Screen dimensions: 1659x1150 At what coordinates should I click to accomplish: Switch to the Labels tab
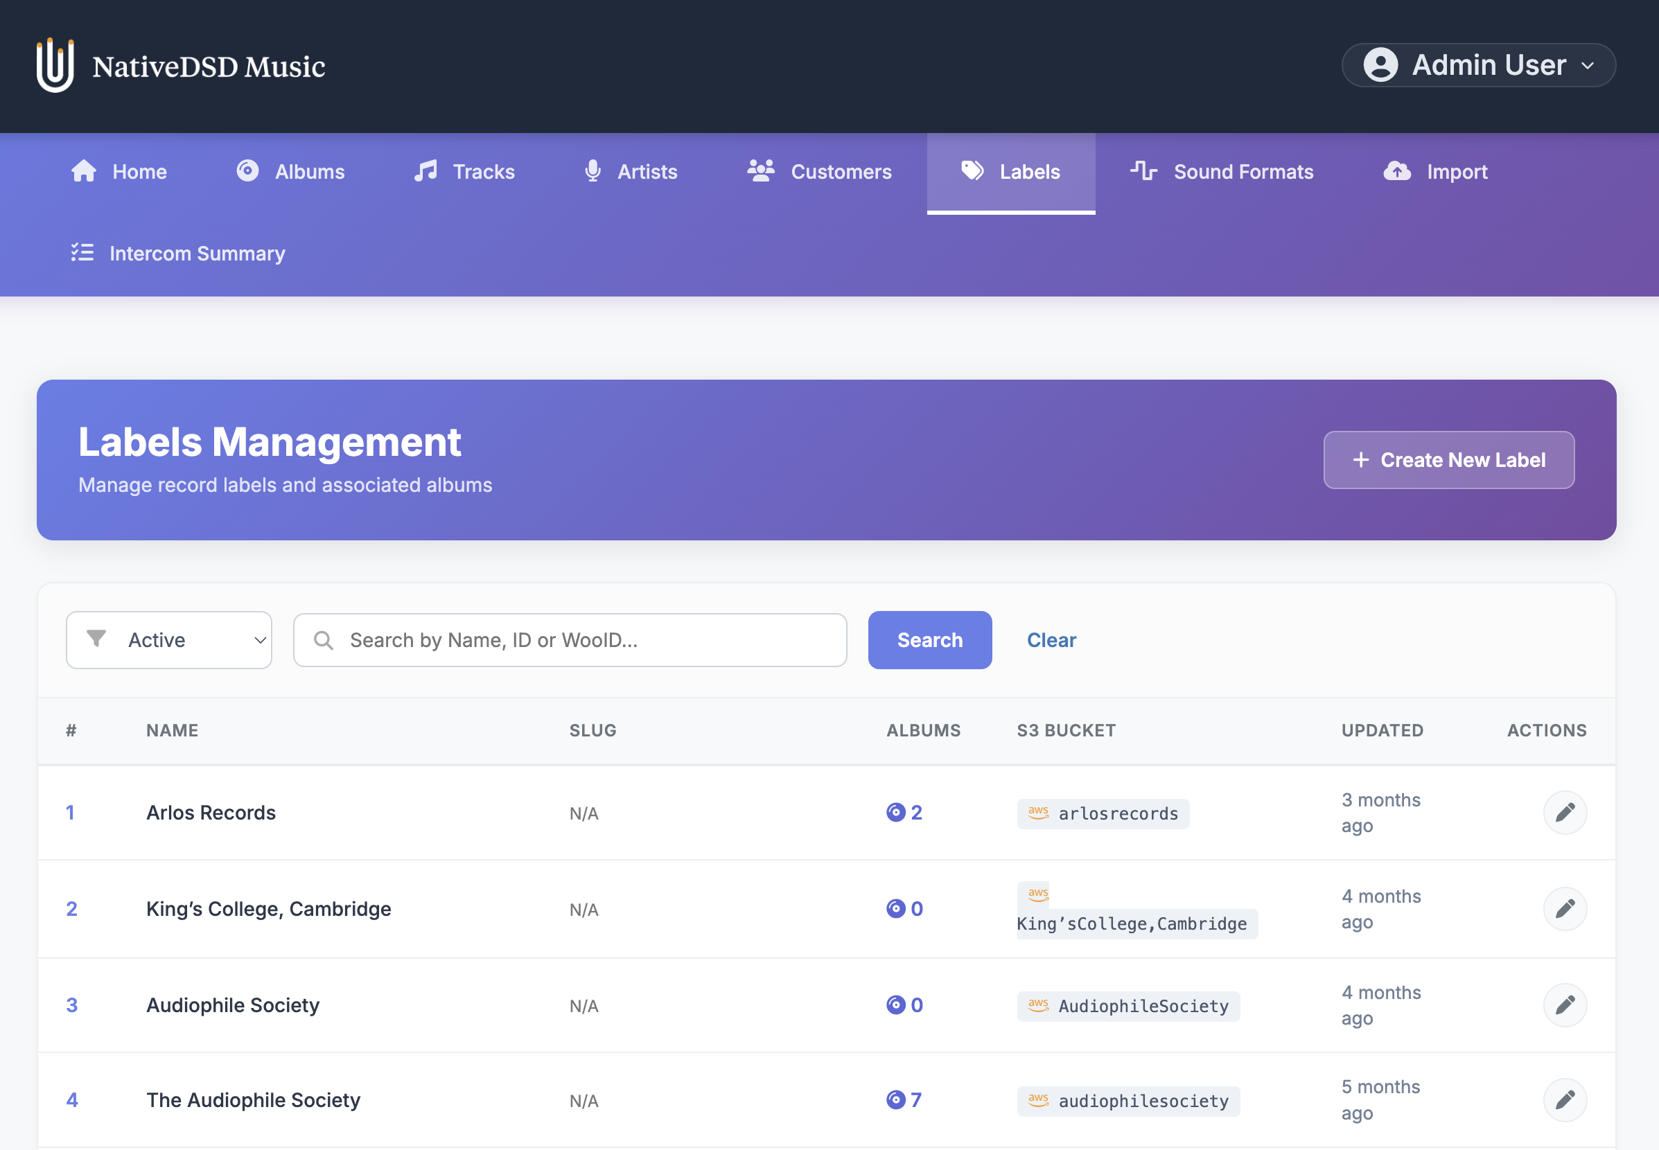(1010, 172)
